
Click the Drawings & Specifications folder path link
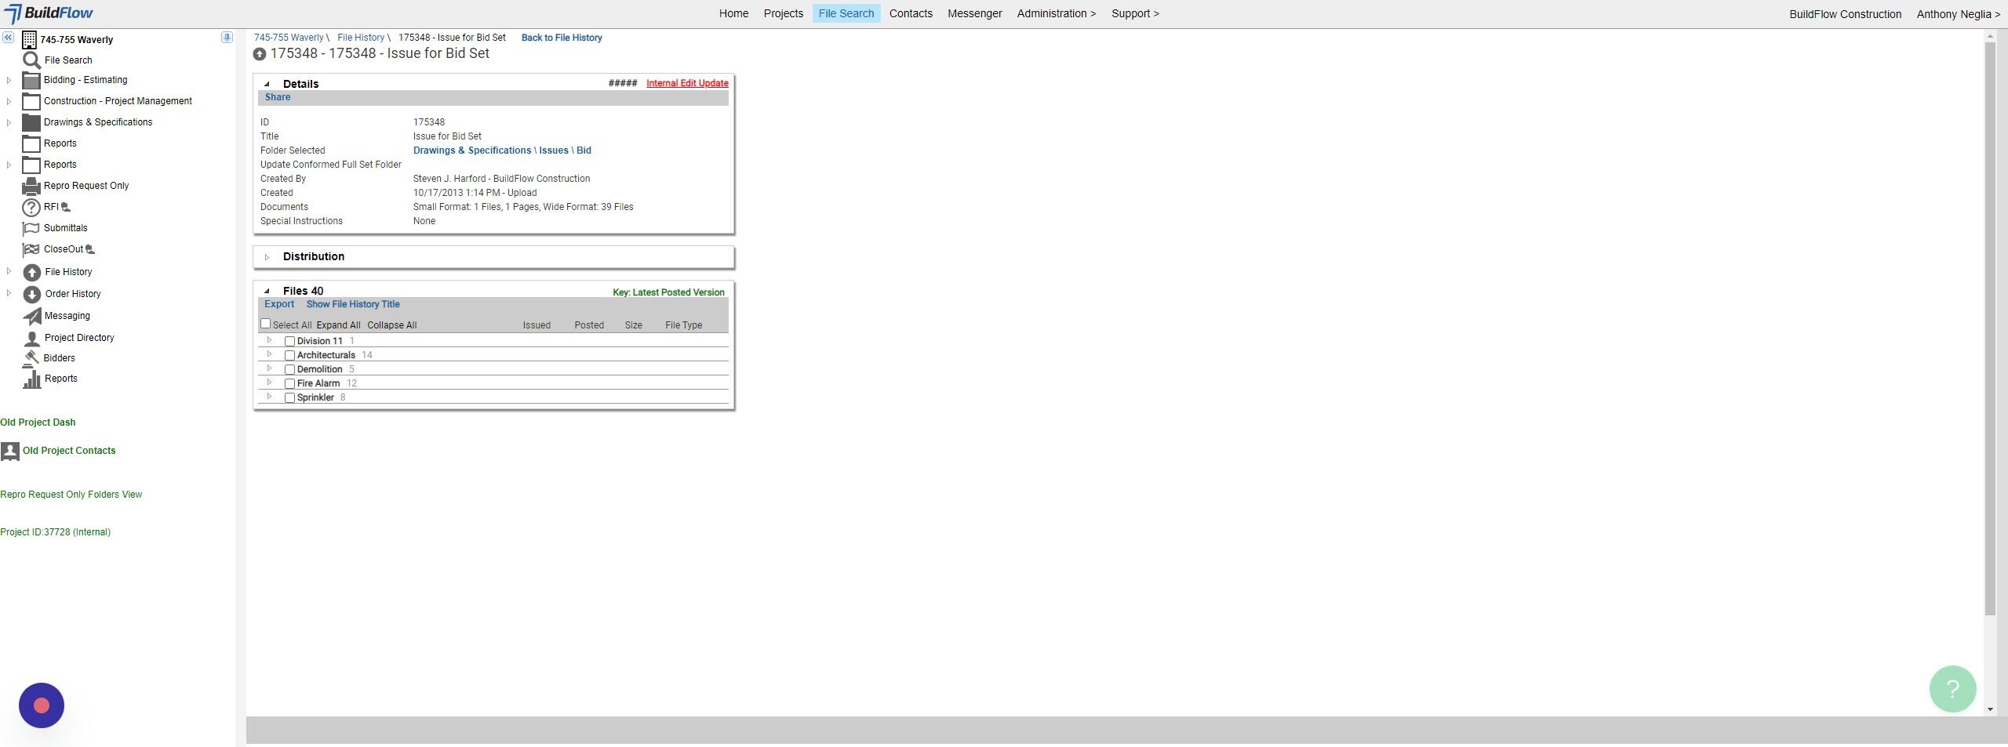tap(472, 150)
